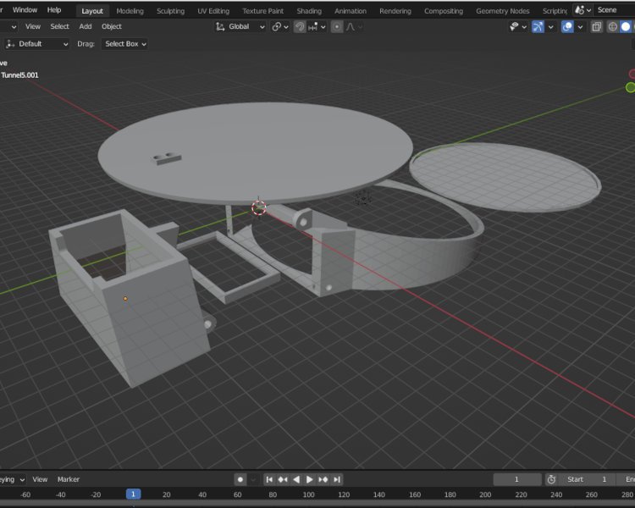635x508 pixels.
Task: Open the Texture Paint workspace tab
Action: click(262, 11)
